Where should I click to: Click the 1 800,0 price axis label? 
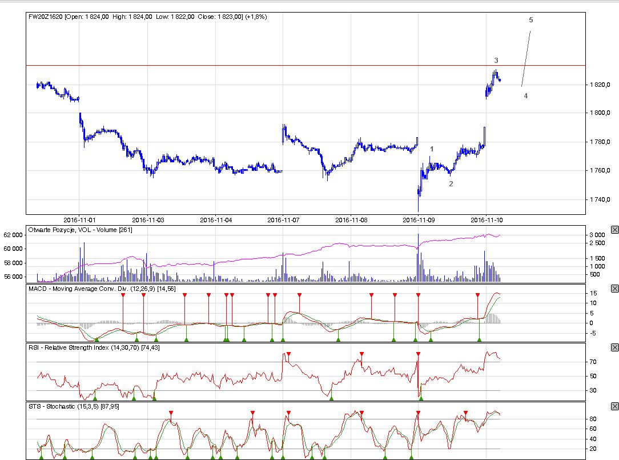pyautogui.click(x=600, y=113)
